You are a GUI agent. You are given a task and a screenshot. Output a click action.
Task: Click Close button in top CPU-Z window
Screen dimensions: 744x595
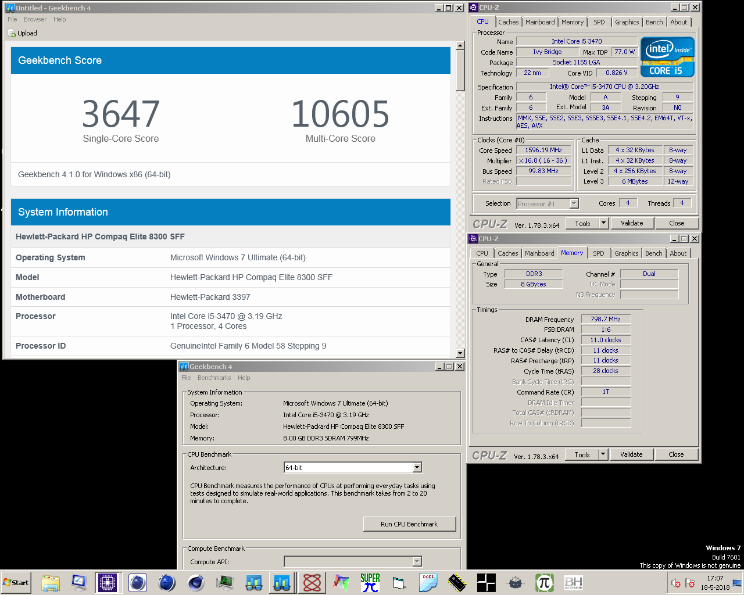(x=677, y=223)
